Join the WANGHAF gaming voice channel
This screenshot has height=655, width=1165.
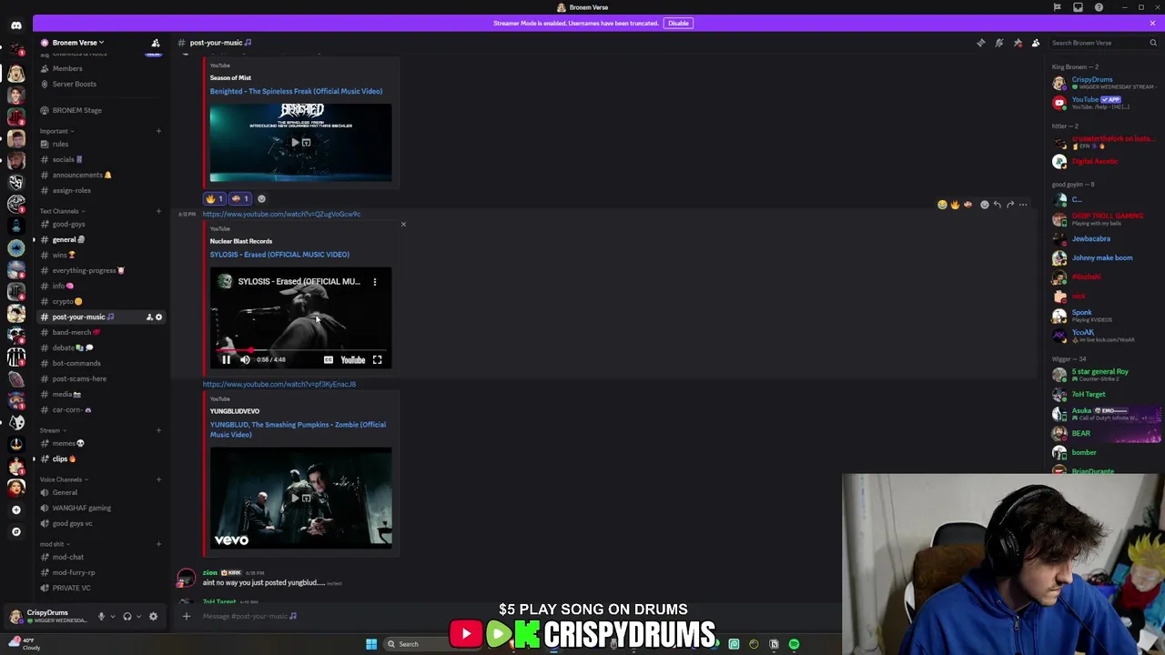click(x=100, y=508)
